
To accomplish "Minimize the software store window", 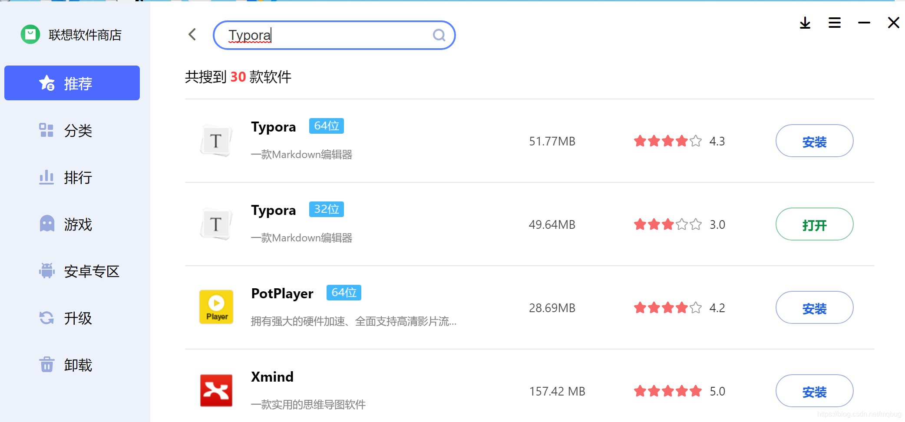I will point(864,23).
